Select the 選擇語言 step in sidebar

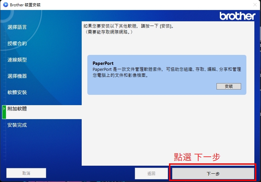point(17,27)
